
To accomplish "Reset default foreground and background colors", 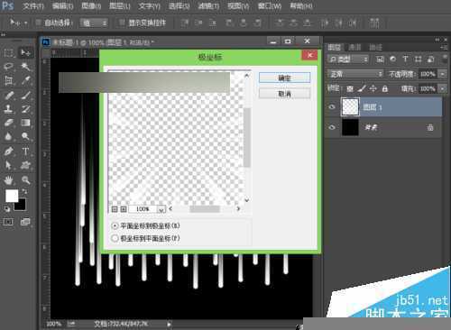I will [7, 208].
